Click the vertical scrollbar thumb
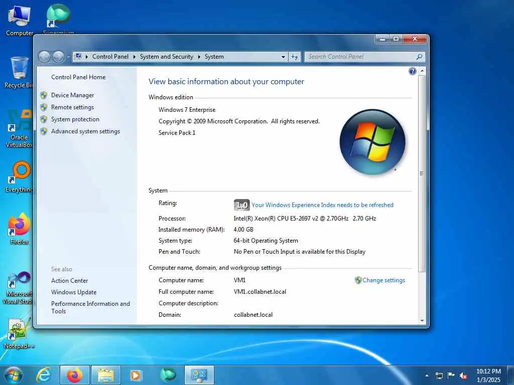 tap(422, 173)
